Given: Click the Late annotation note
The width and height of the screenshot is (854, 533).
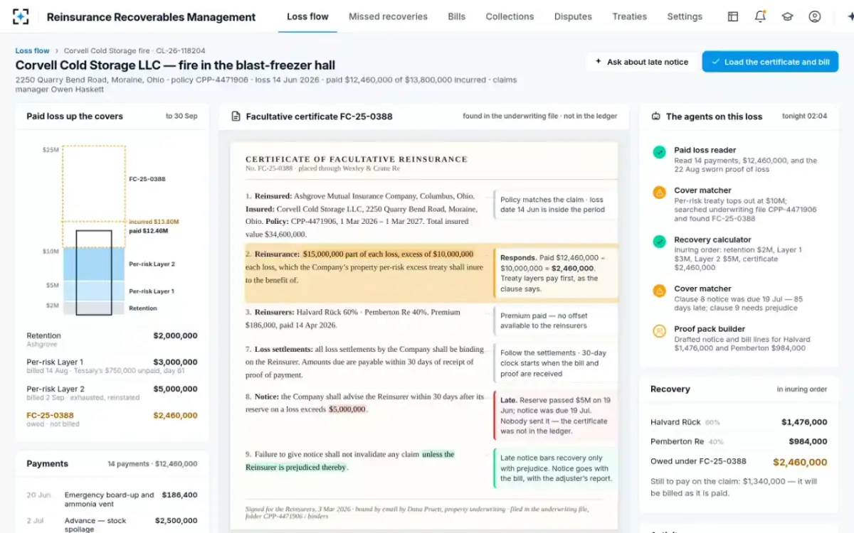Looking at the screenshot, I should [x=557, y=415].
